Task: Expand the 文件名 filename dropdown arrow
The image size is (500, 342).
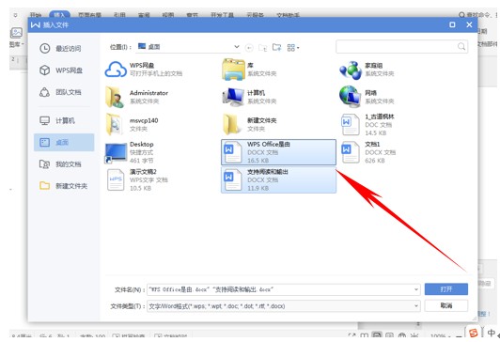Action: (416, 289)
